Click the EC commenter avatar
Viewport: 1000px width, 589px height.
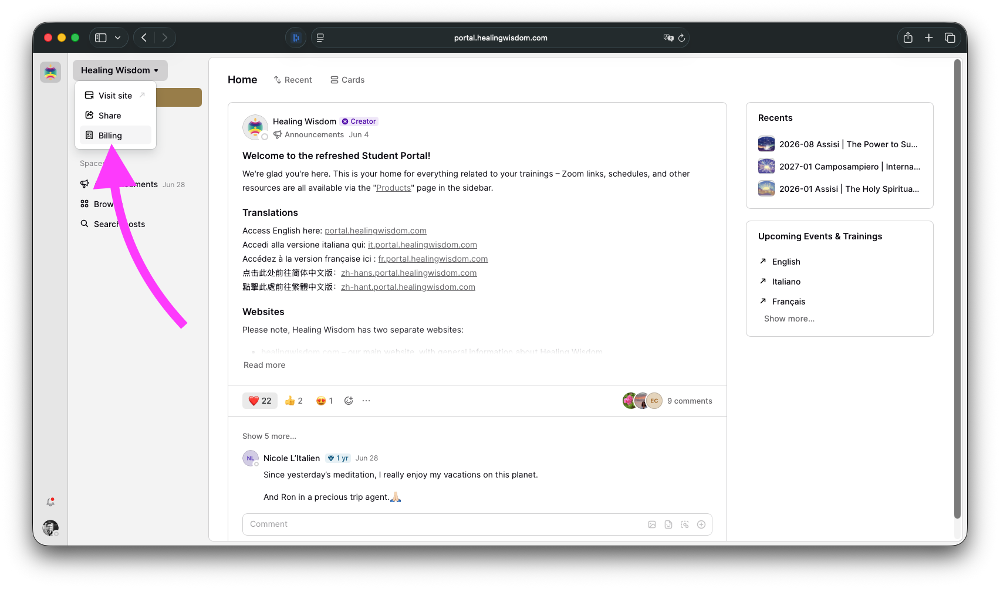[x=654, y=401]
